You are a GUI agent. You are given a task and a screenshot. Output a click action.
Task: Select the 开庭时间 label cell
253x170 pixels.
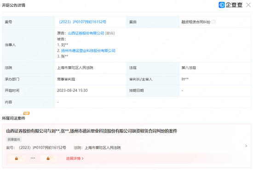click(28, 91)
